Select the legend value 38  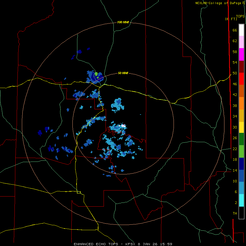235,106
